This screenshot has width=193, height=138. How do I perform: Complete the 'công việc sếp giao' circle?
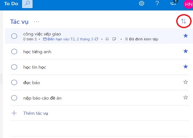tap(14, 36)
